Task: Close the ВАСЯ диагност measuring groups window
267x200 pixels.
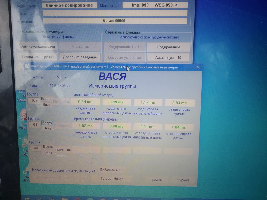Action: (198, 67)
